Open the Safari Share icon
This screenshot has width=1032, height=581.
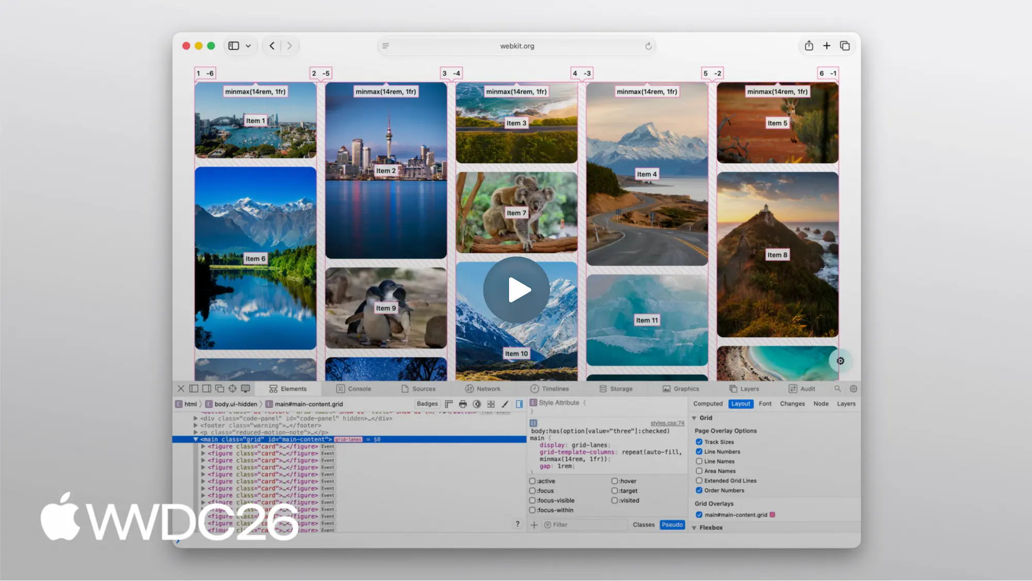(x=809, y=45)
